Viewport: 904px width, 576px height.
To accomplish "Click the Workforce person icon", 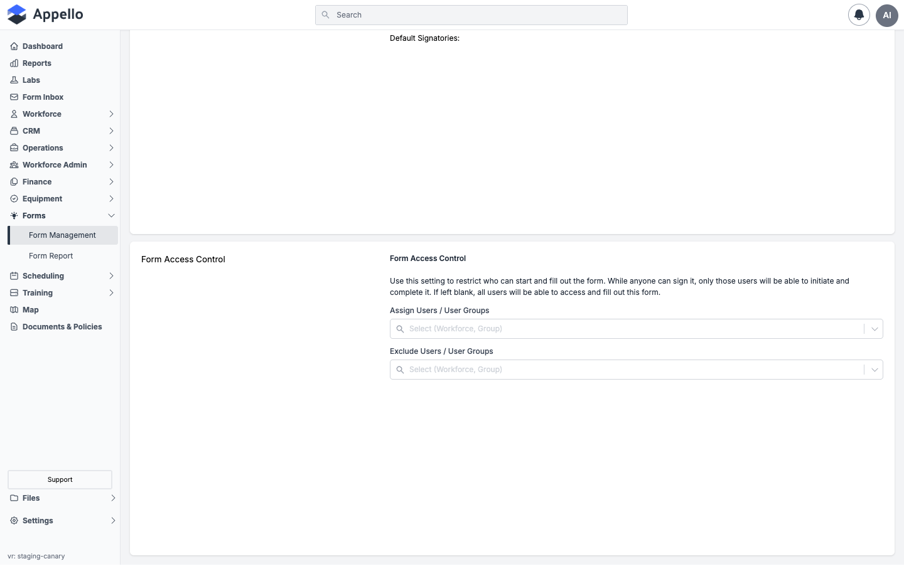I will (x=14, y=114).
